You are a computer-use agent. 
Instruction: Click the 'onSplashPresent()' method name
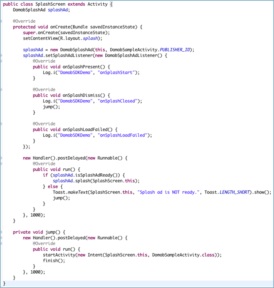tap(84, 67)
